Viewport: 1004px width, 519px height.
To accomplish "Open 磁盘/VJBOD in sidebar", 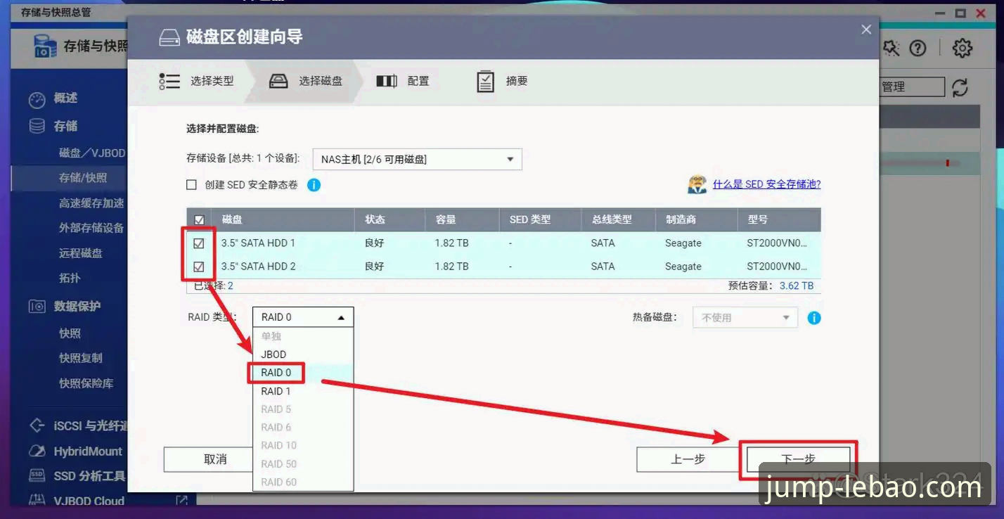I will tap(92, 153).
